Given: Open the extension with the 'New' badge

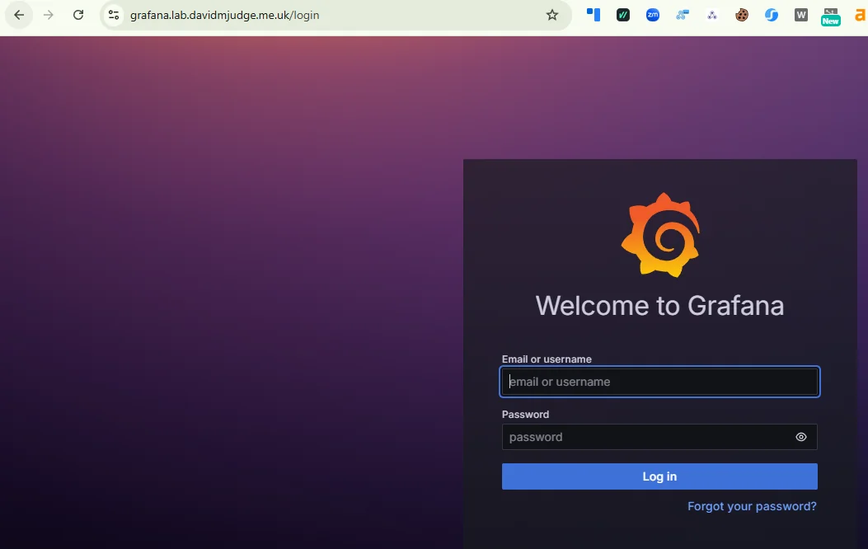Looking at the screenshot, I should (x=830, y=16).
